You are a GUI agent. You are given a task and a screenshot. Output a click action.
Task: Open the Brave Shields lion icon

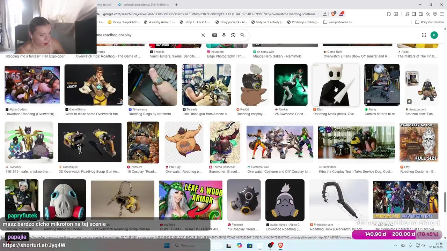point(334,14)
